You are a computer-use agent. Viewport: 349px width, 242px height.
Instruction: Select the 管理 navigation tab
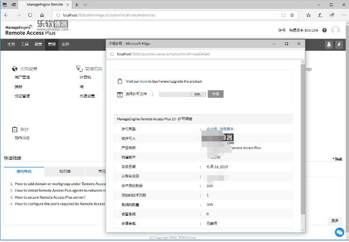[x=52, y=44]
